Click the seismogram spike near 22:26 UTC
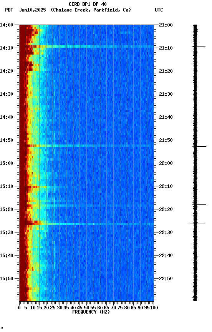This screenshot has height=332, width=212. pos(197,224)
